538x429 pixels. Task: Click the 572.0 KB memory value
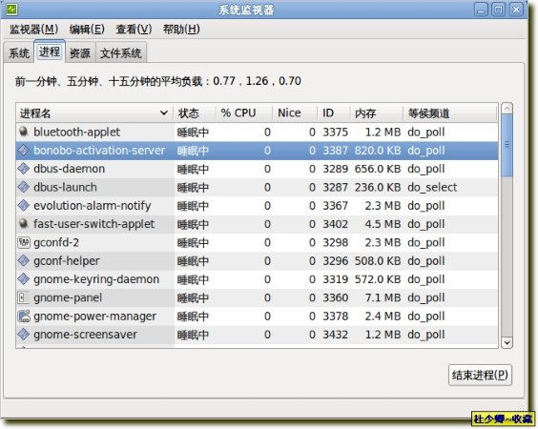tap(378, 279)
